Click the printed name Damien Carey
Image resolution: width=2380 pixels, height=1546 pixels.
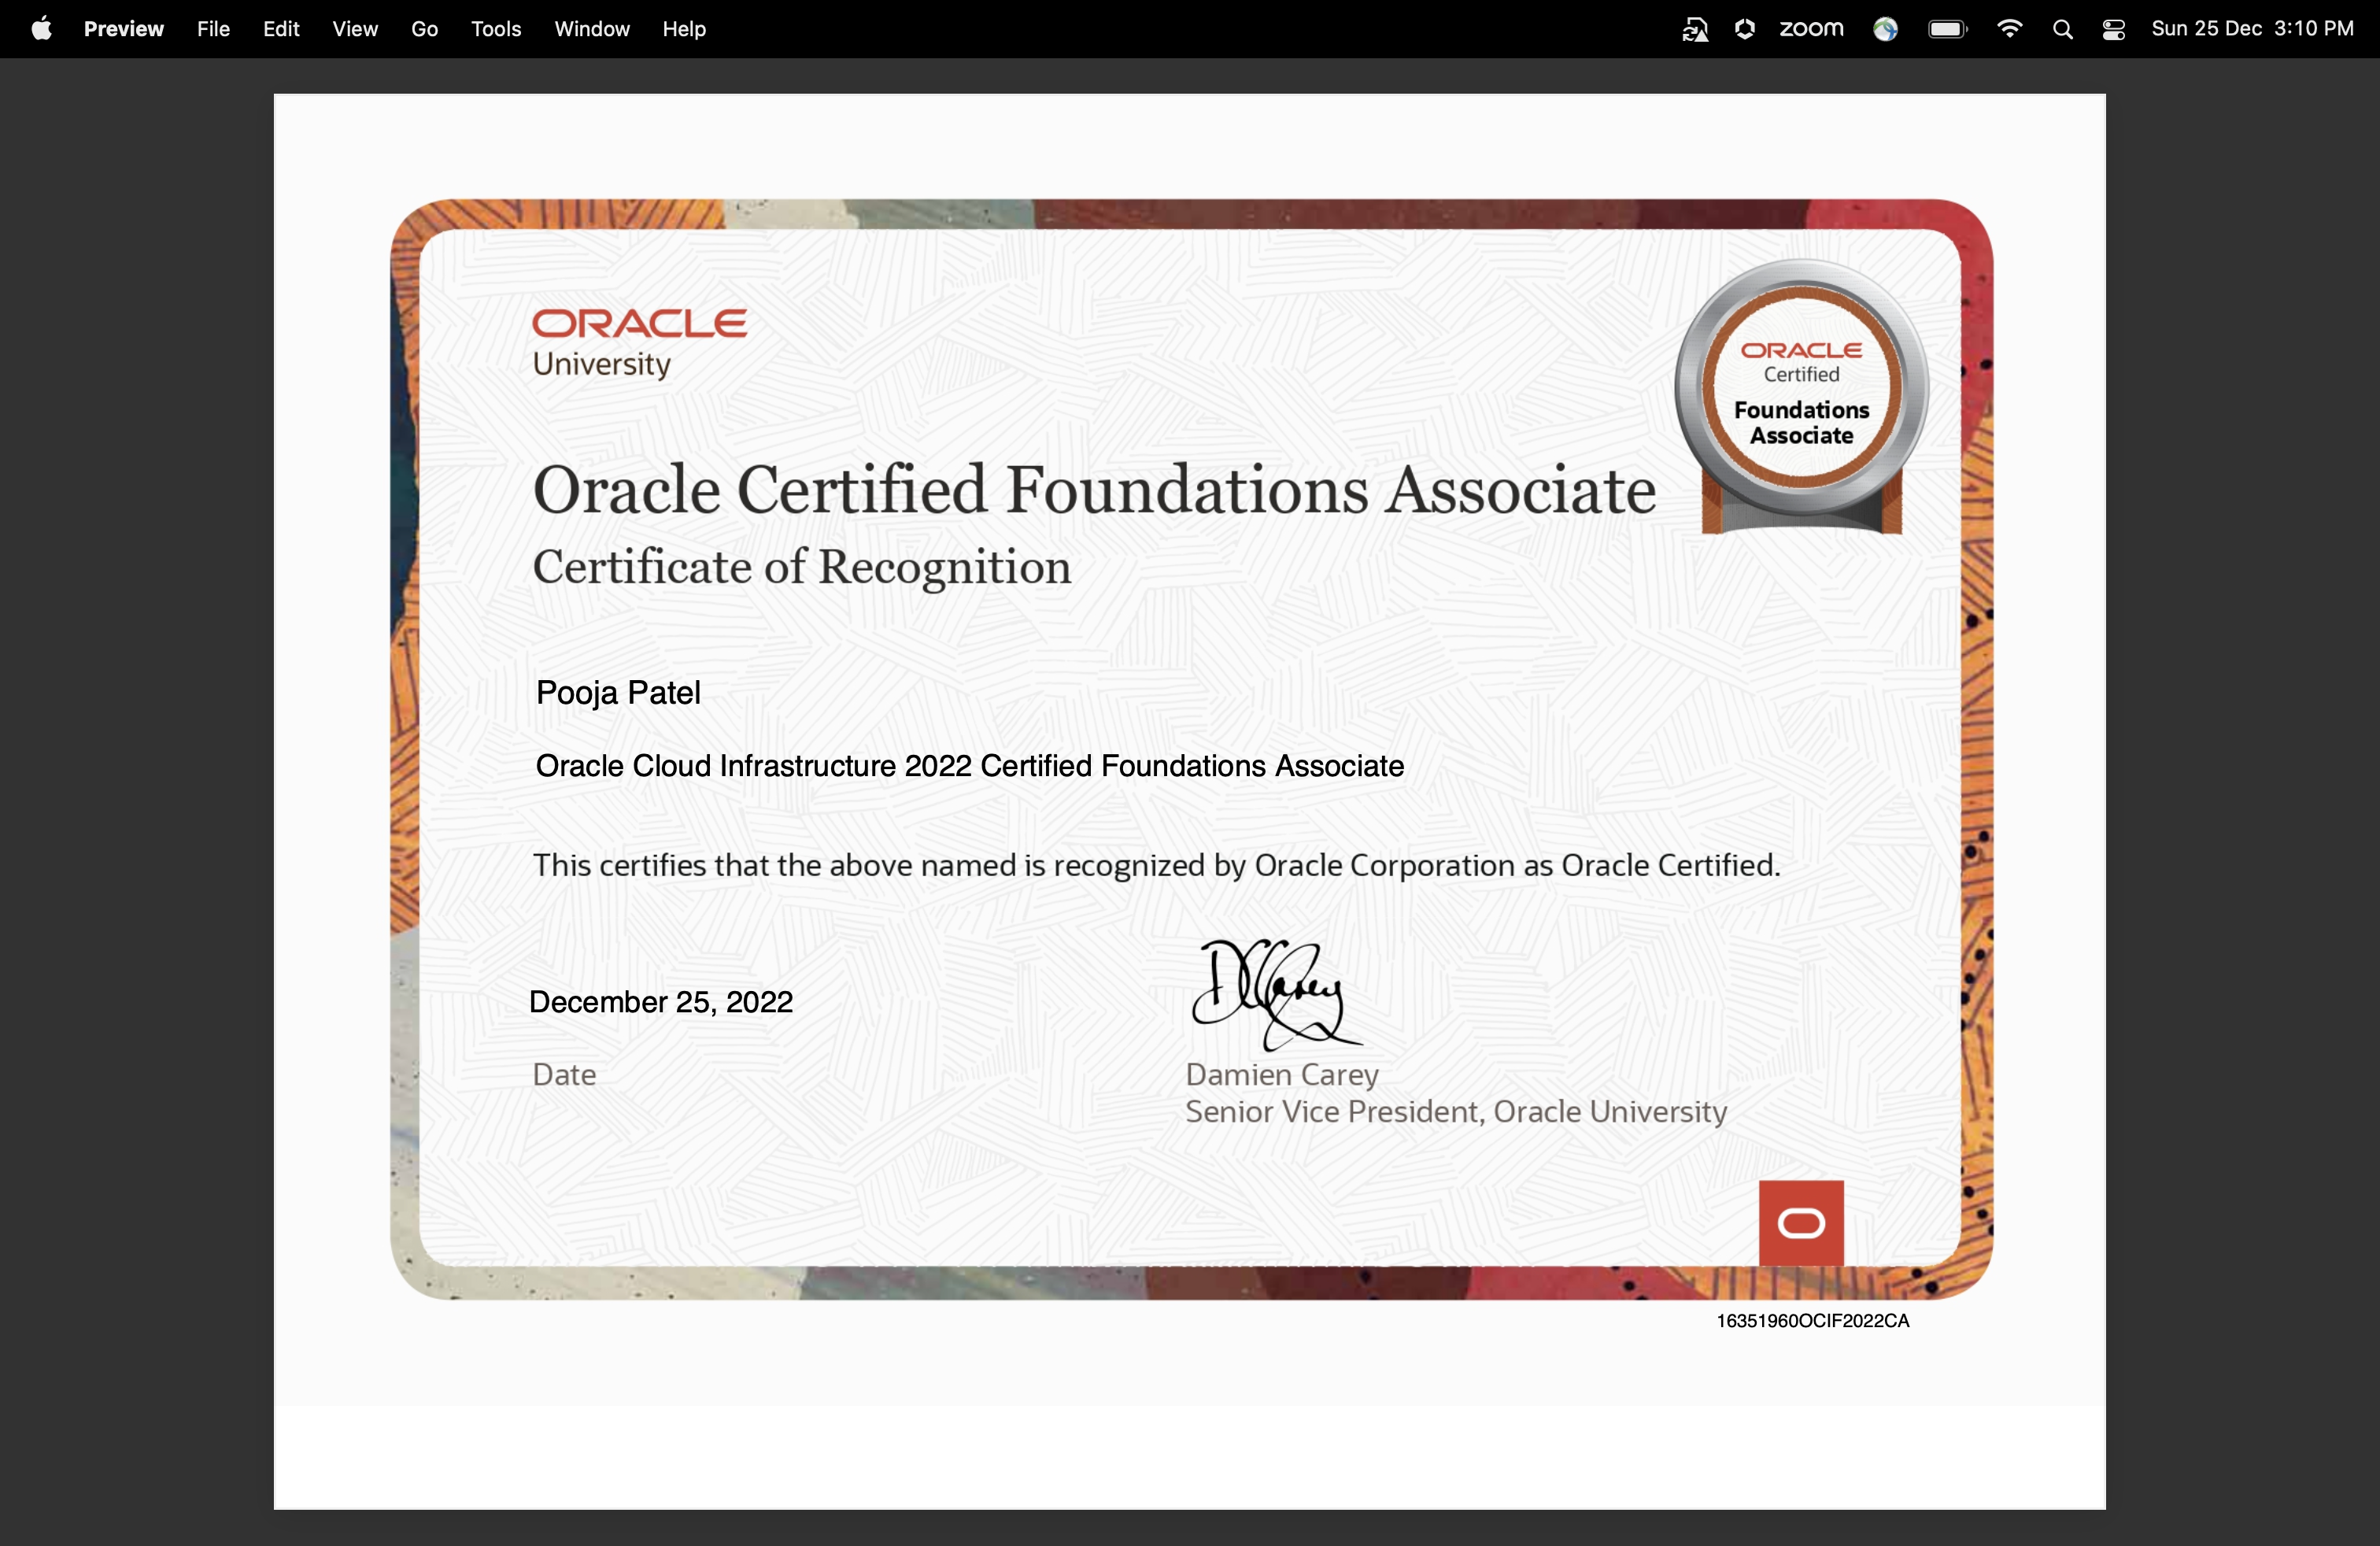(x=1282, y=1075)
